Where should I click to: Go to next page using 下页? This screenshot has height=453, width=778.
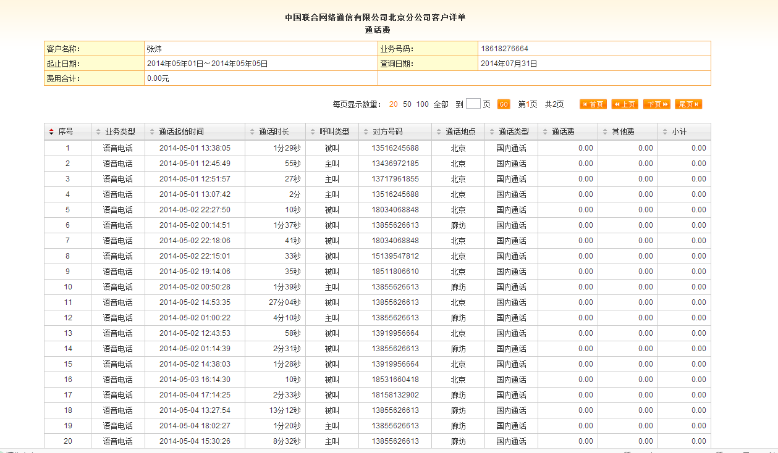click(656, 104)
